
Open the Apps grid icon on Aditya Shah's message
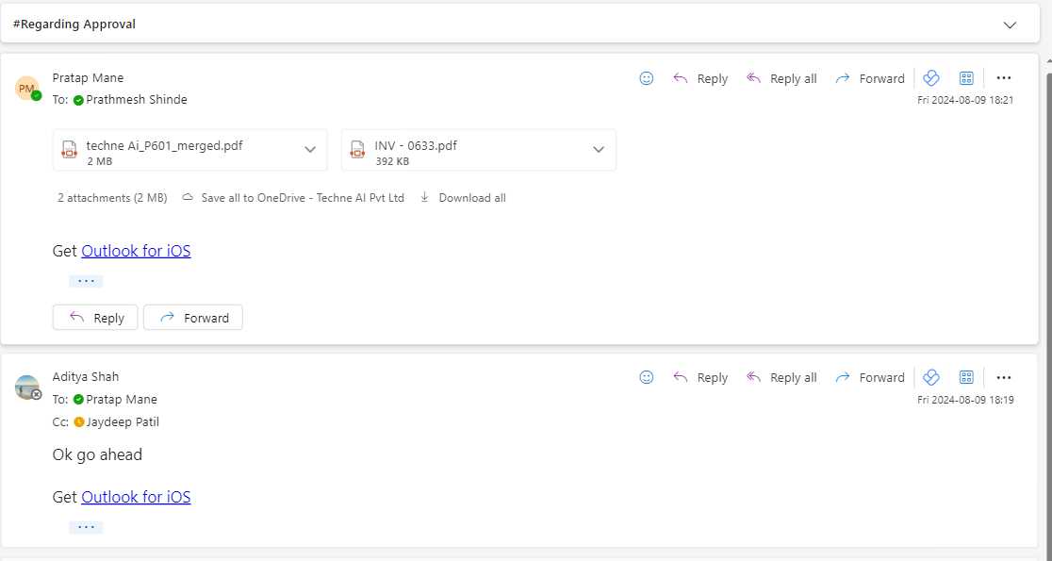[966, 378]
